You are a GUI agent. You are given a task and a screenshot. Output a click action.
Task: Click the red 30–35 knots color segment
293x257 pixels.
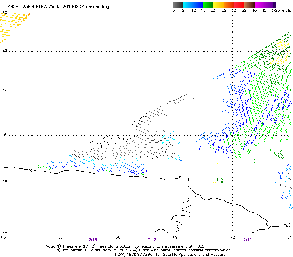239,5
